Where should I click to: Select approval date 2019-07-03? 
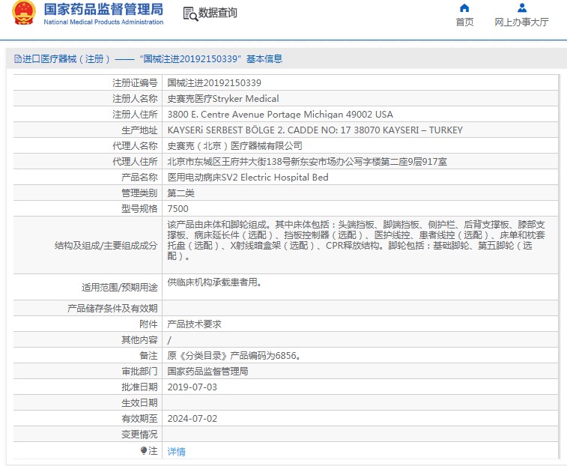tap(192, 387)
